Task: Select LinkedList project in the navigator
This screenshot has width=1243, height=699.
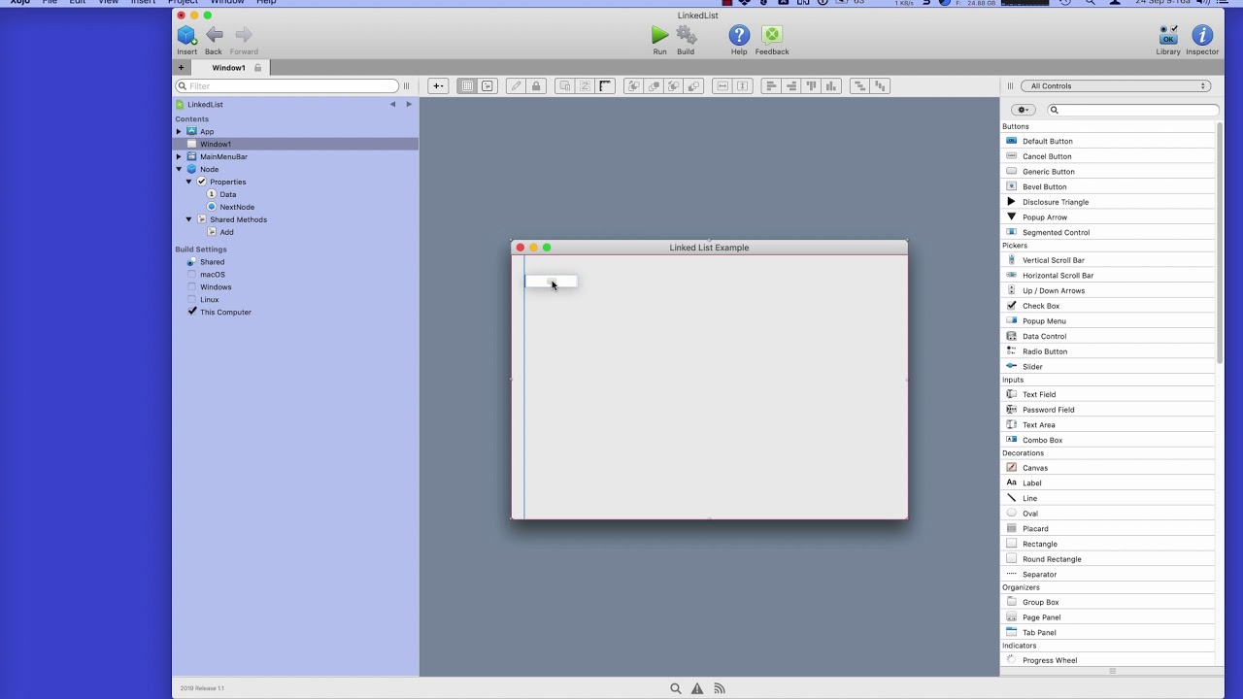Action: click(x=205, y=104)
